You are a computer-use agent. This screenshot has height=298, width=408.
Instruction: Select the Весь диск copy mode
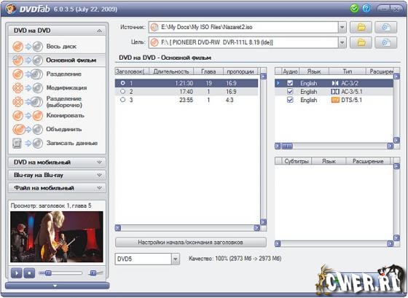coord(58,47)
